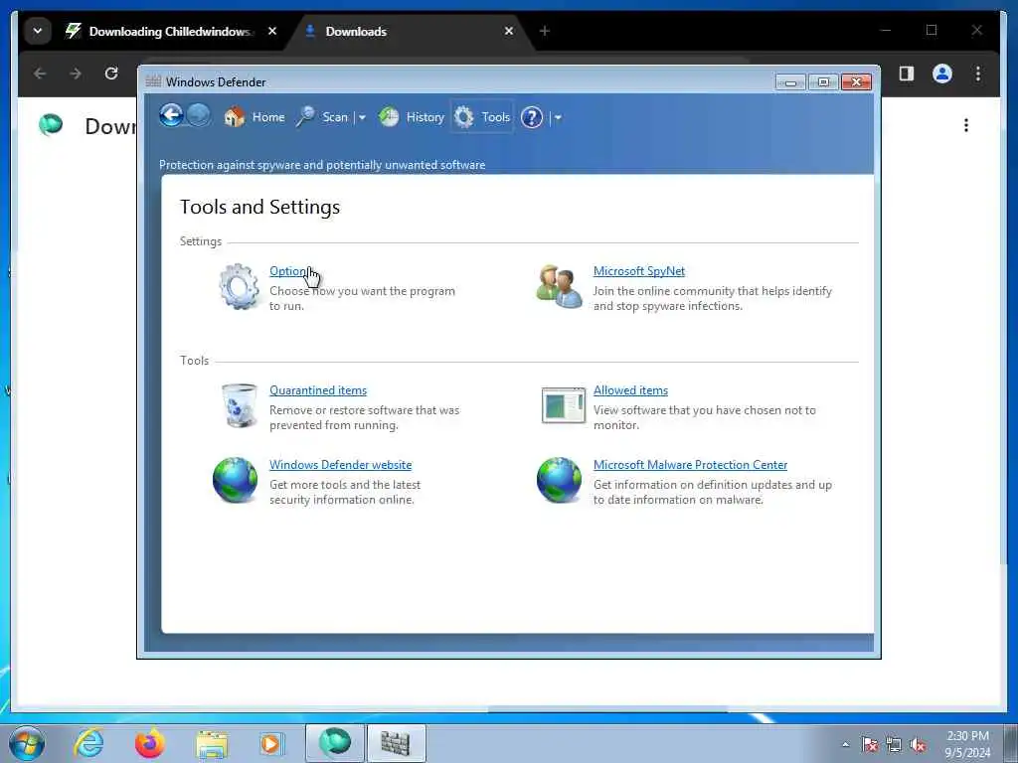Close the Downloads browser tab

click(x=509, y=31)
